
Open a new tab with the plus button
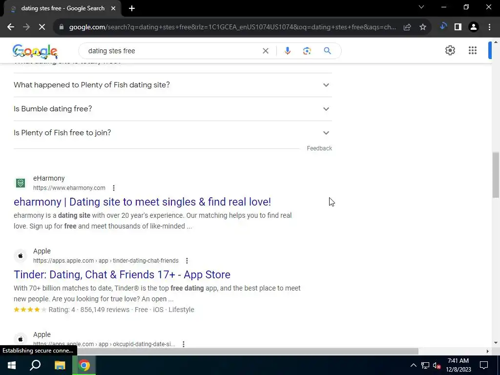pos(132,9)
